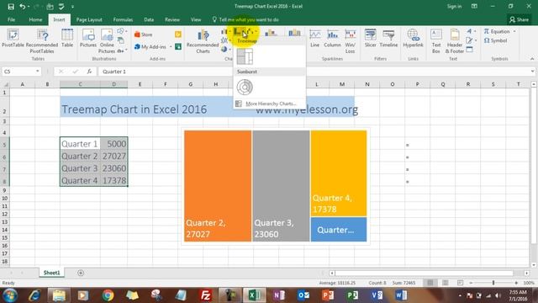Choose the Treemap chart thumbnail

click(x=245, y=56)
